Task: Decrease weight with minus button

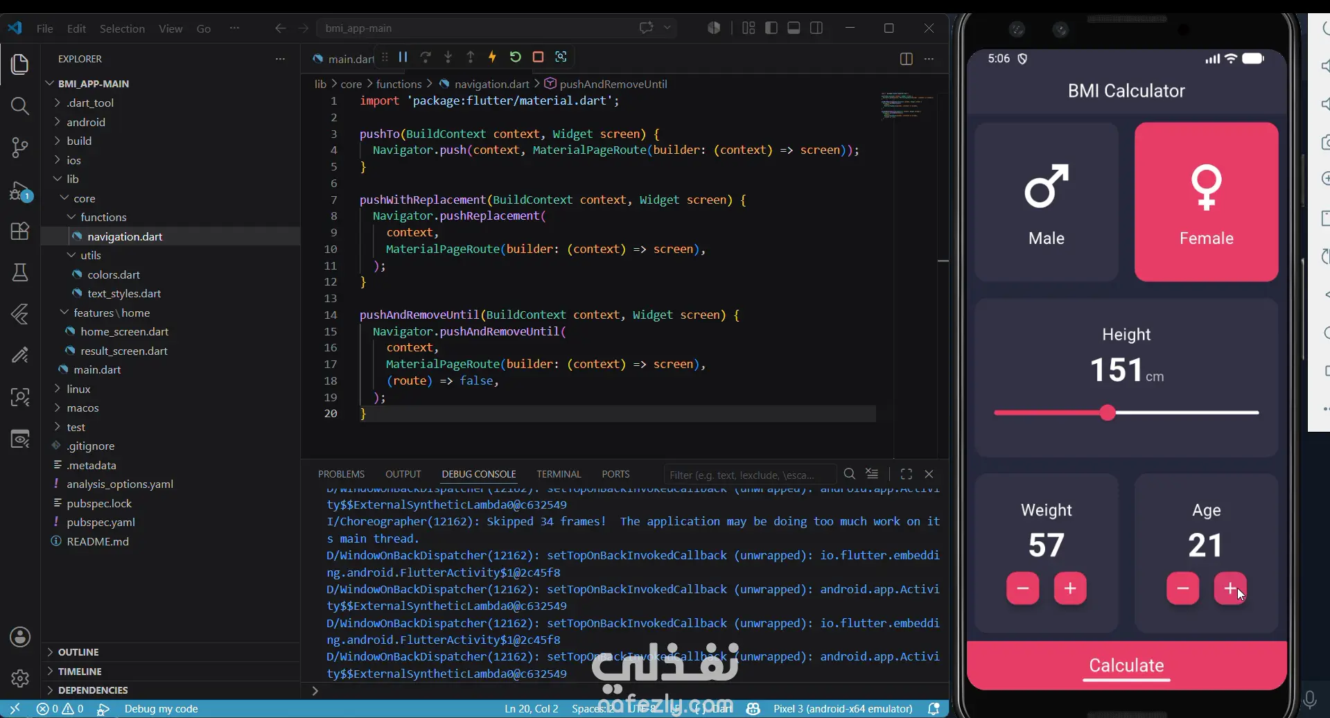Action: tap(1022, 588)
